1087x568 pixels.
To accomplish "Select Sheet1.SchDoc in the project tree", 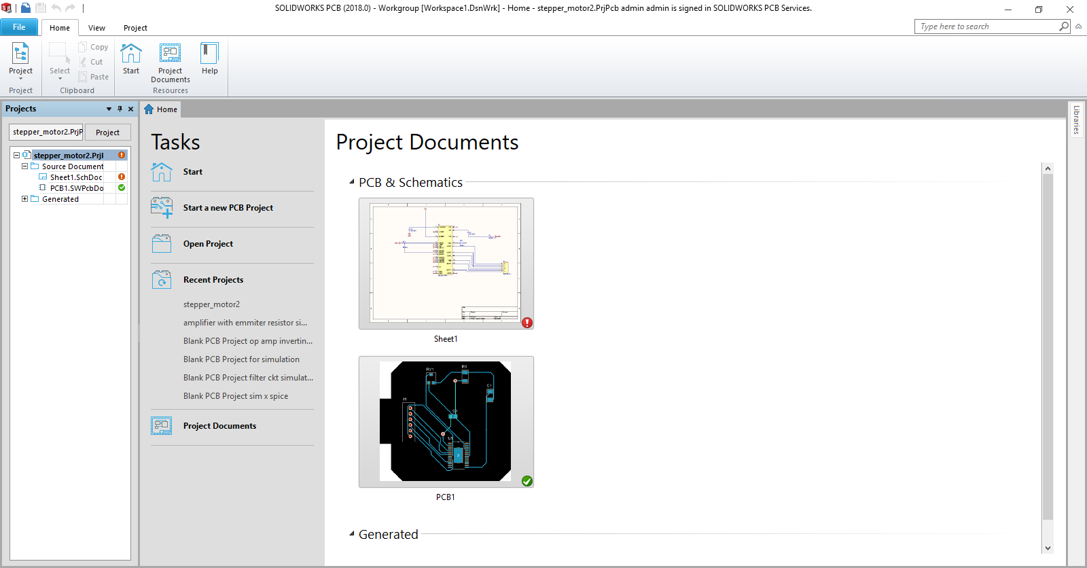I will click(x=76, y=177).
